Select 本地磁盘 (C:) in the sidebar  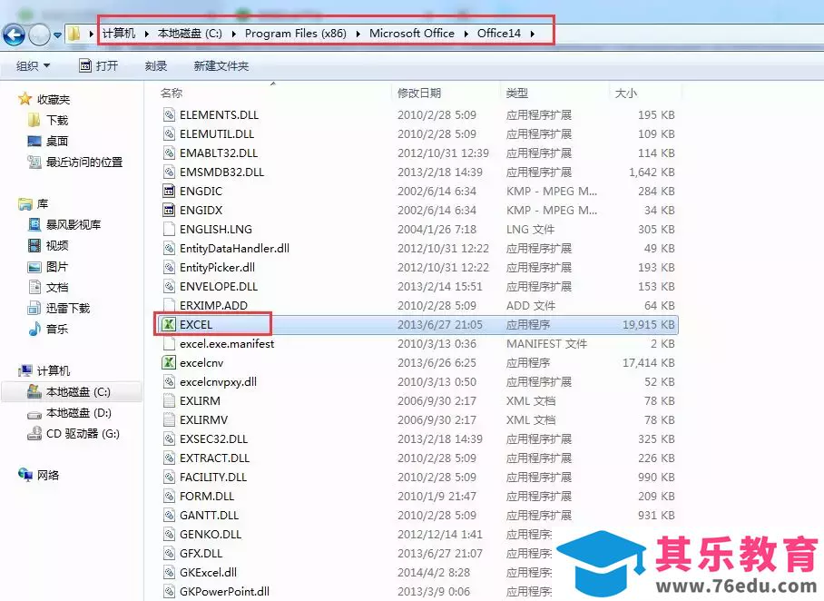[78, 391]
